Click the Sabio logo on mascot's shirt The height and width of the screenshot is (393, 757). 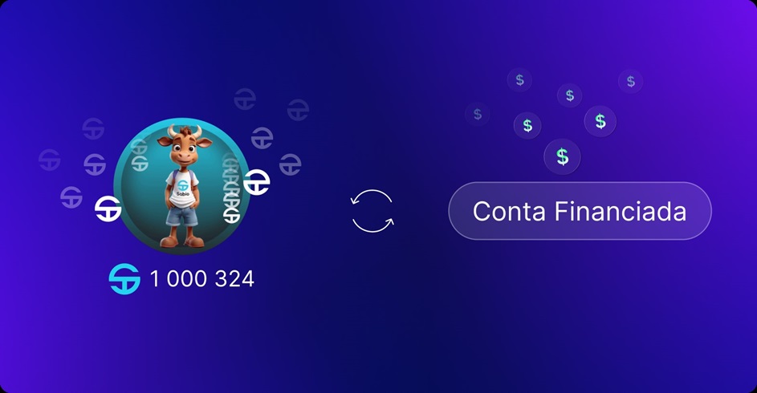[x=183, y=187]
